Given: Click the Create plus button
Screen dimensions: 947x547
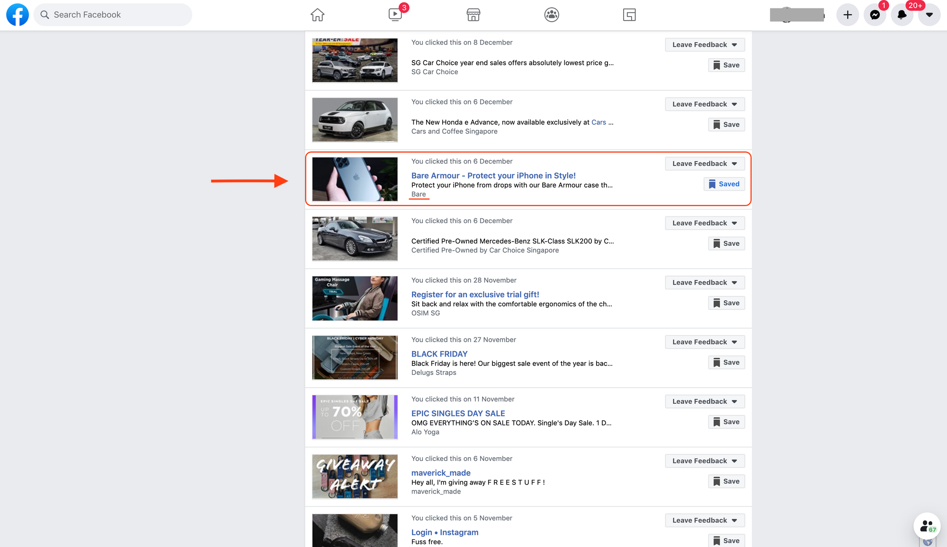Looking at the screenshot, I should click(848, 15).
